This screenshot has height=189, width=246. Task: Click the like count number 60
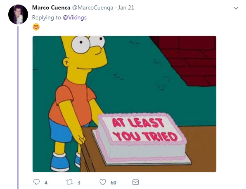(x=114, y=182)
